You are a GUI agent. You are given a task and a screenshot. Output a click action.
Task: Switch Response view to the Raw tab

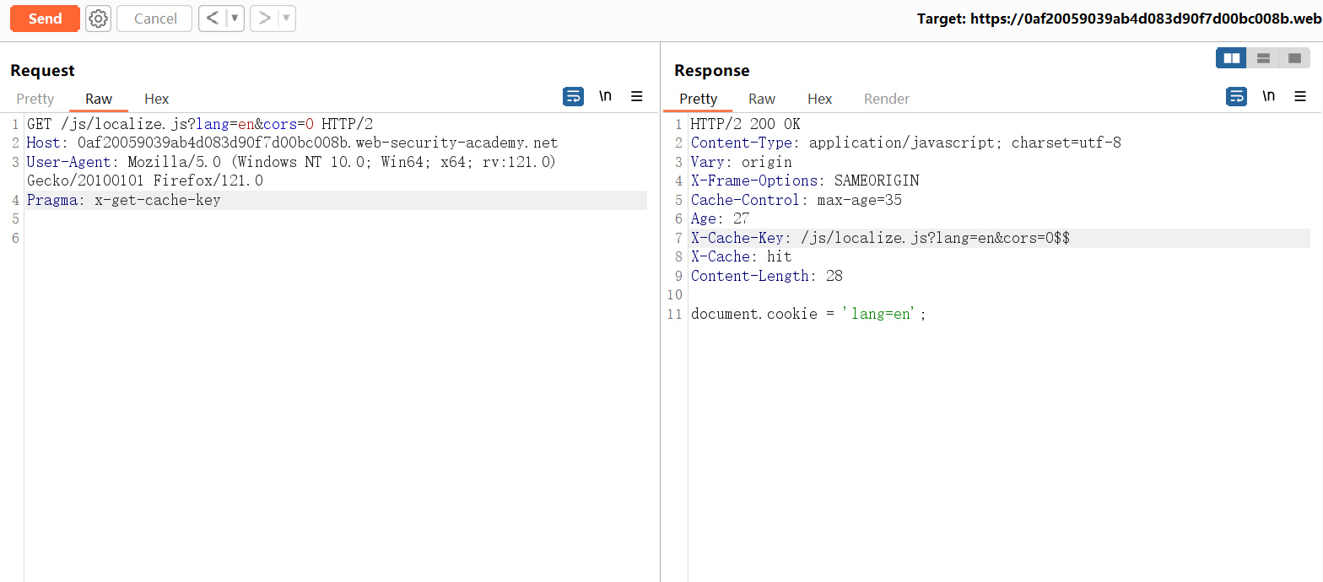761,99
